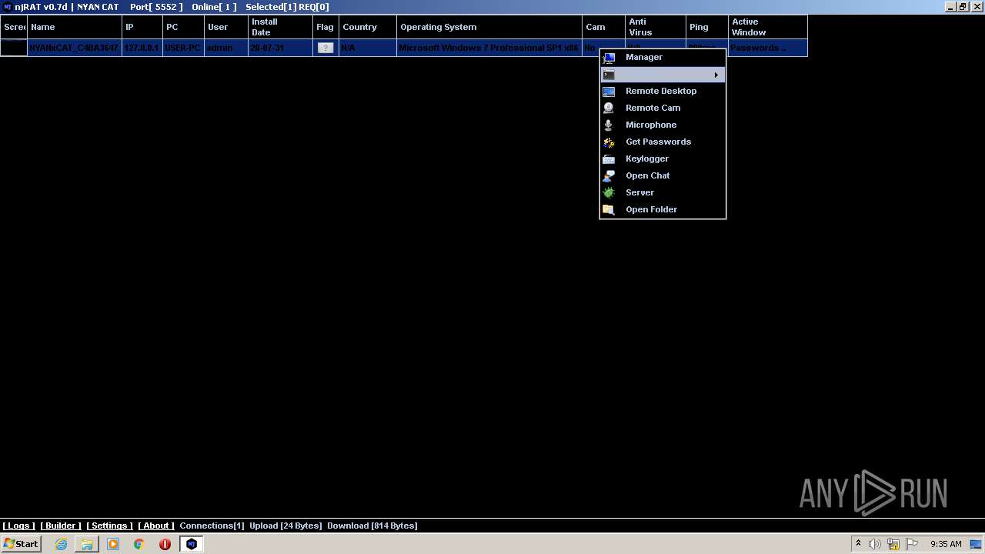Click the volume speaker tray icon
The height and width of the screenshot is (554, 985).
click(x=875, y=544)
